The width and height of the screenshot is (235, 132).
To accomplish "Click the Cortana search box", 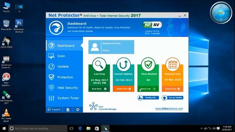I will (x=38, y=128).
